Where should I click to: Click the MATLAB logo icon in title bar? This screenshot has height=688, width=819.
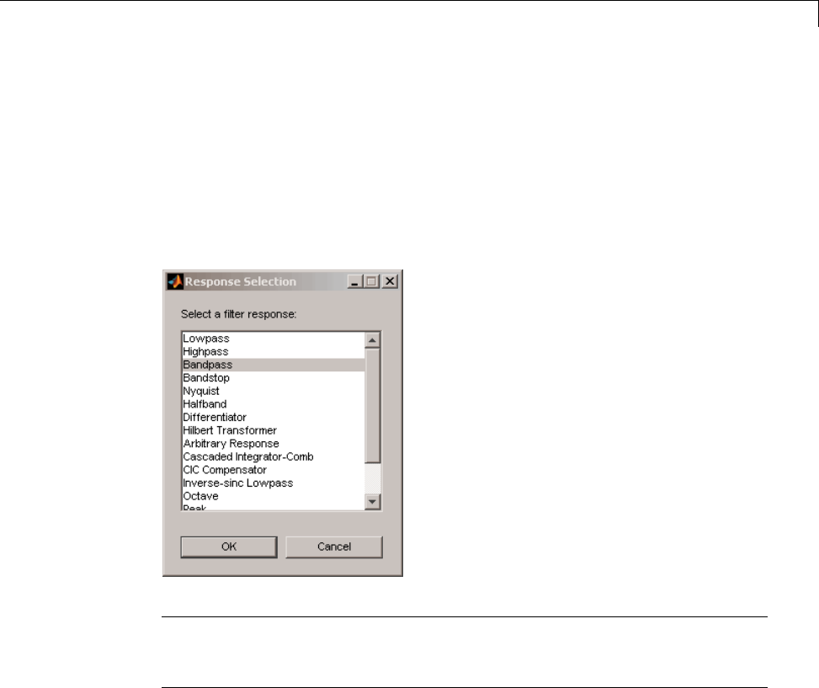pyautogui.click(x=175, y=281)
